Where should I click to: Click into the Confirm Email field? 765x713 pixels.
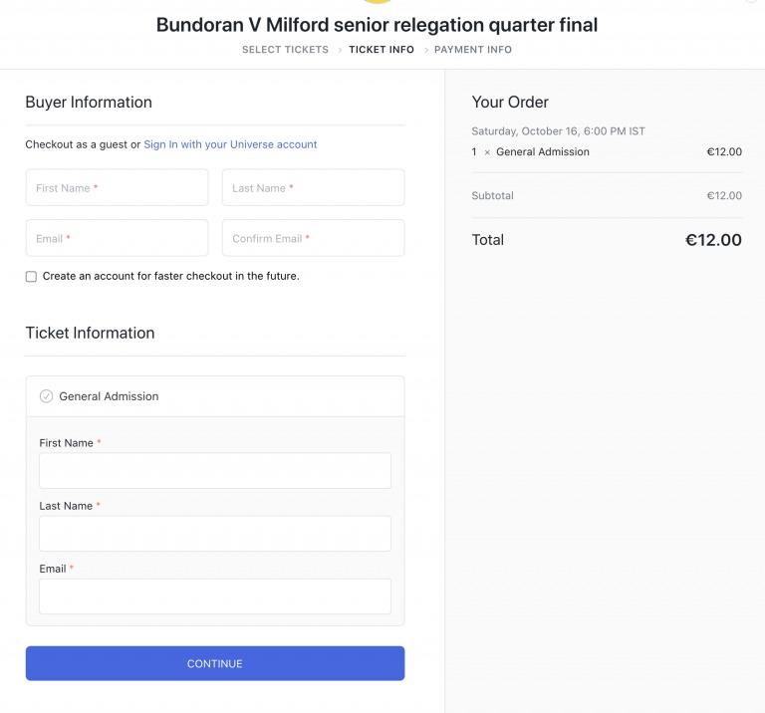(x=313, y=238)
